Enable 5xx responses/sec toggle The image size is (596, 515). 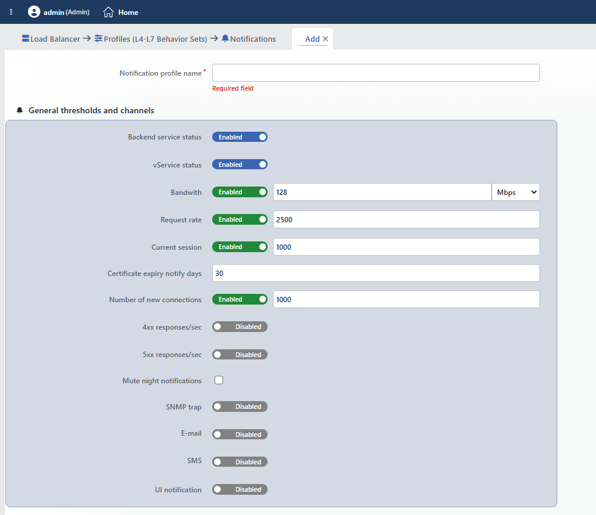click(240, 355)
